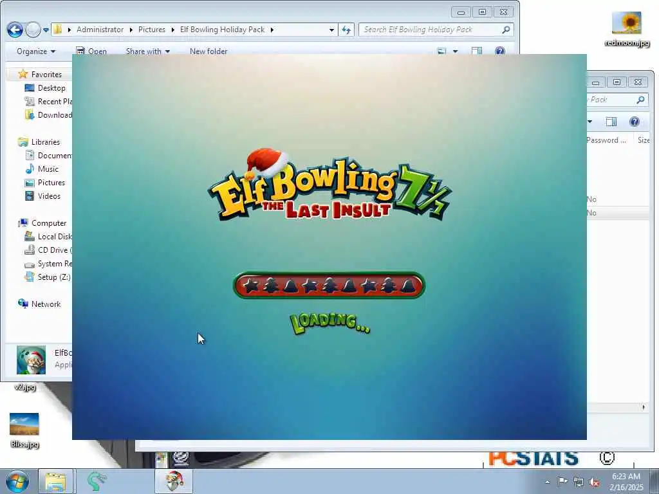
Task: Open the Windows Start button
Action: click(x=17, y=481)
